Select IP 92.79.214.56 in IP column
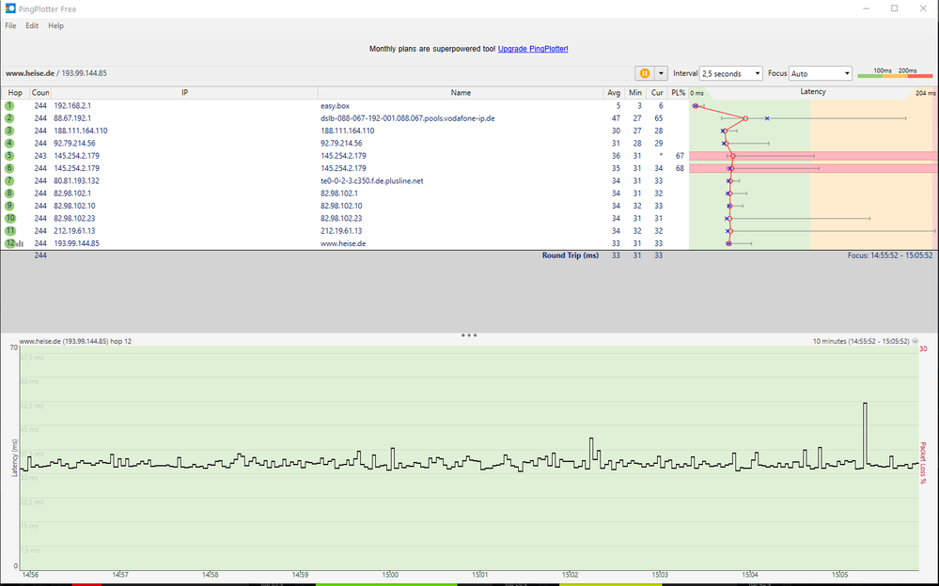Viewport: 939px width, 586px height. pos(74,144)
